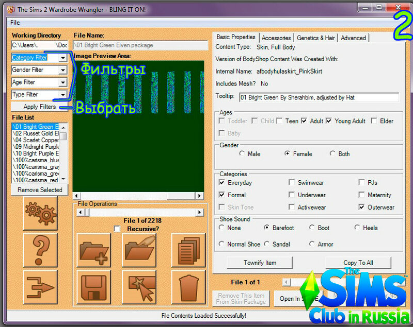This screenshot has width=413, height=327.
Task: Select "\09 Midnight Purple" in file list
Action: [36, 147]
